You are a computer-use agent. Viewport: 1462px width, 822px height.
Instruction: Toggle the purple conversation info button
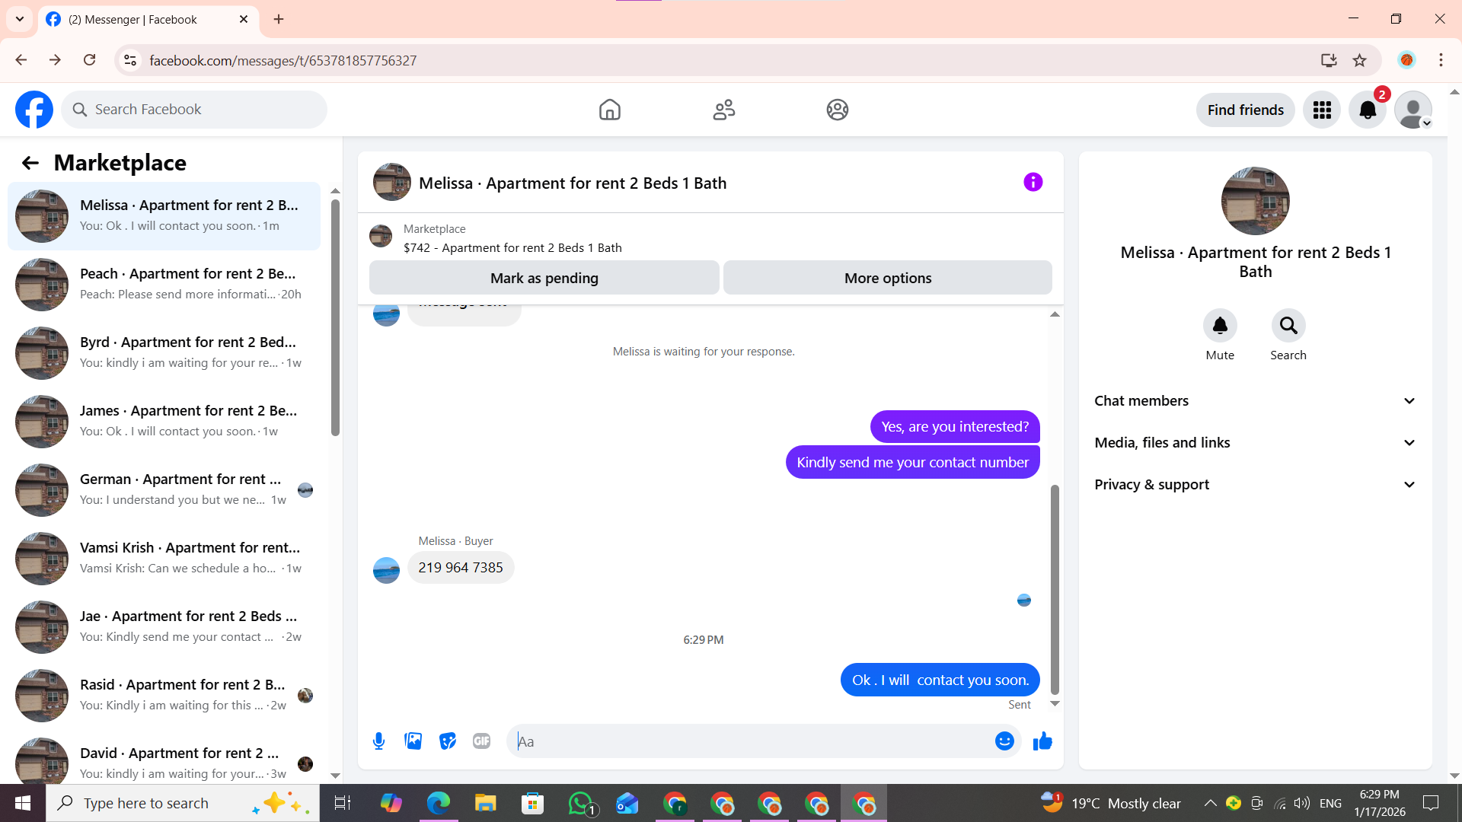1033,182
